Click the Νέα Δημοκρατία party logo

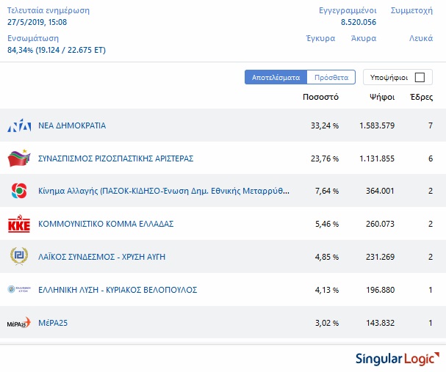coord(18,125)
